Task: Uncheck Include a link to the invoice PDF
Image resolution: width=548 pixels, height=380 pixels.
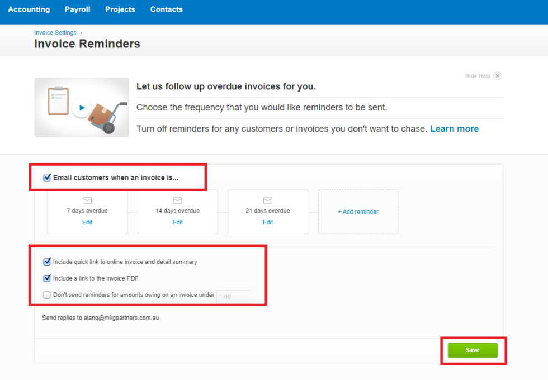Action: pos(47,278)
